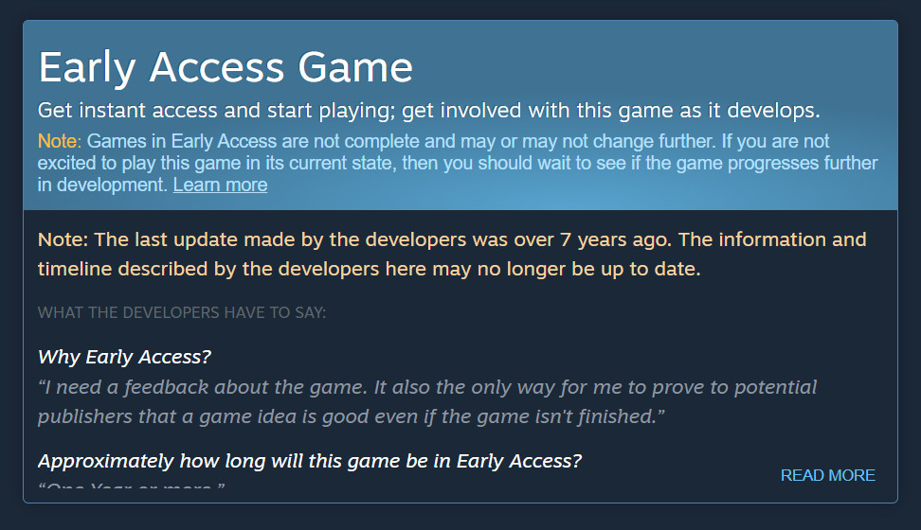The image size is (921, 530).
Task: Select the orange 'Note:' label in the blue banner
Action: (60, 141)
